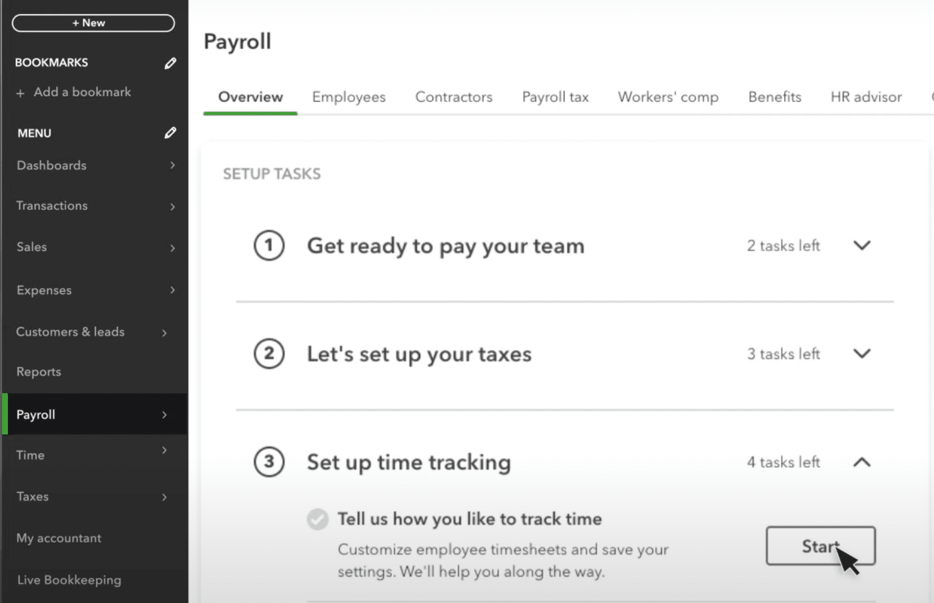Open the Workers' comp tab
The height and width of the screenshot is (603, 934).
click(668, 97)
